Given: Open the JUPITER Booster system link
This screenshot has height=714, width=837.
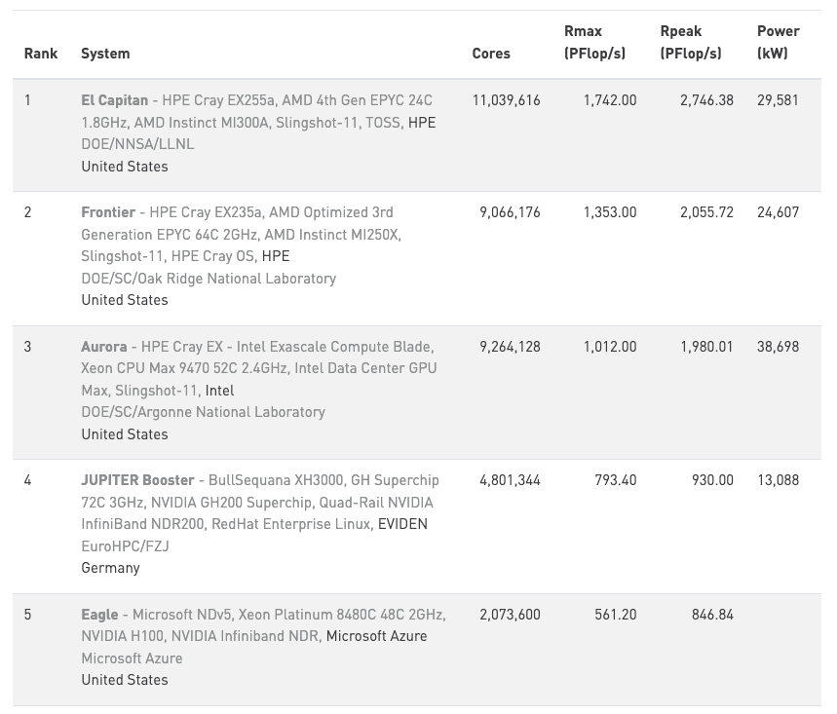Looking at the screenshot, I should pyautogui.click(x=137, y=480).
